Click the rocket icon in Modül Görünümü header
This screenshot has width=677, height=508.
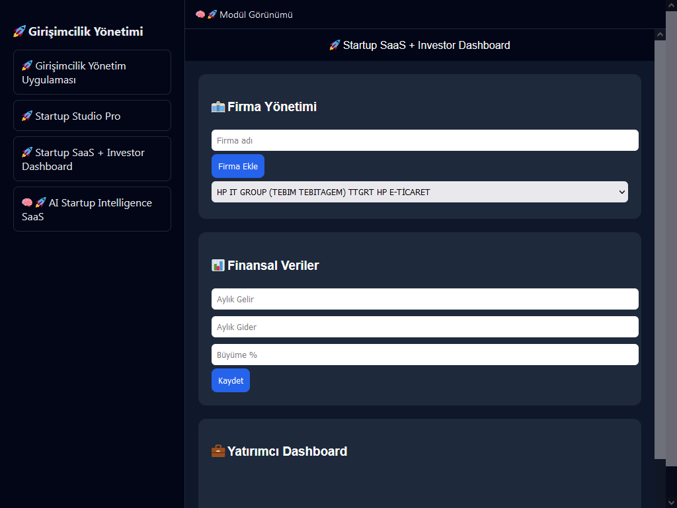(212, 15)
